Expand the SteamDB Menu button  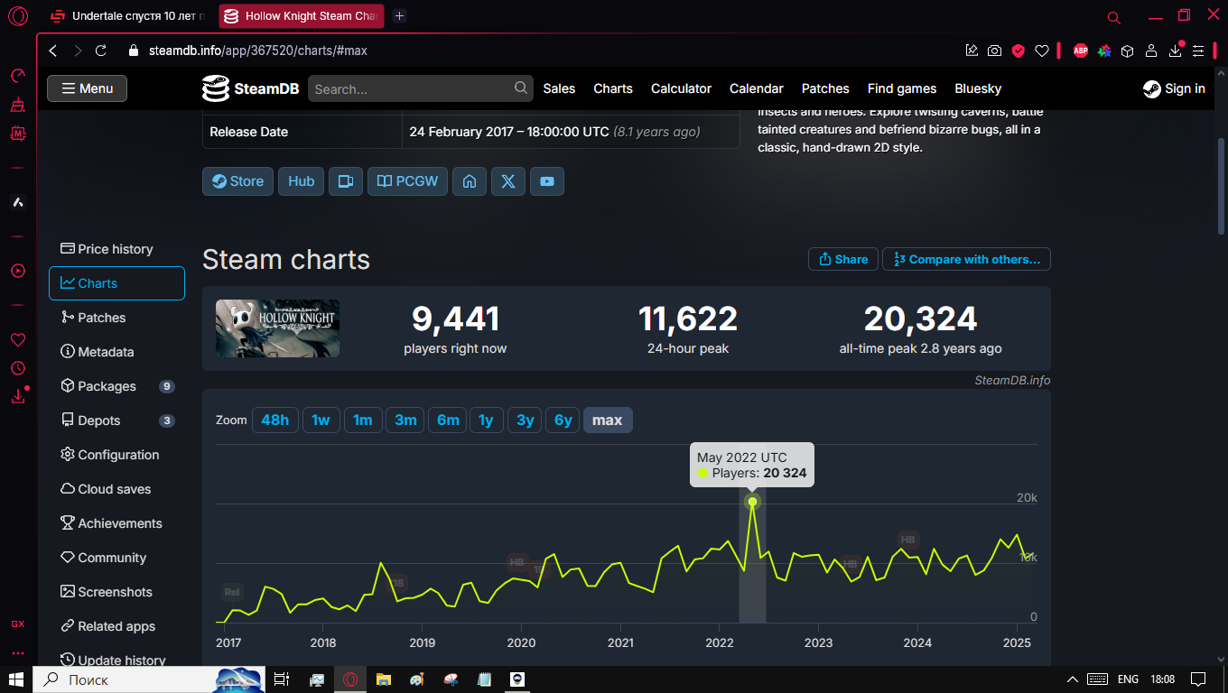87,88
